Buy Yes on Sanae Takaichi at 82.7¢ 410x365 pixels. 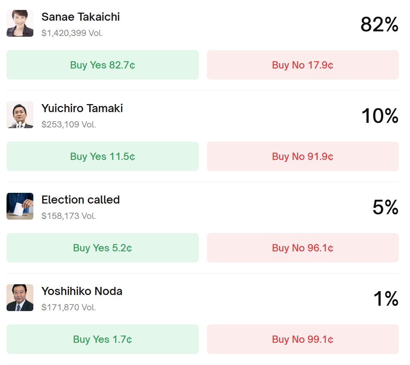click(103, 65)
